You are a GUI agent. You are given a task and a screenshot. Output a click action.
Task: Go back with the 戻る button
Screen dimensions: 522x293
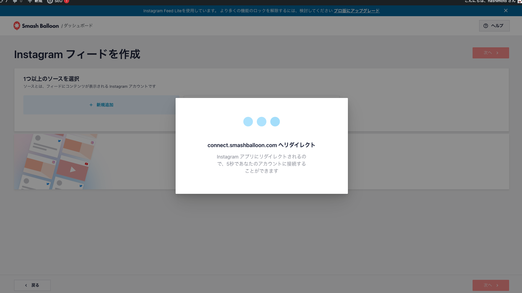click(32, 285)
